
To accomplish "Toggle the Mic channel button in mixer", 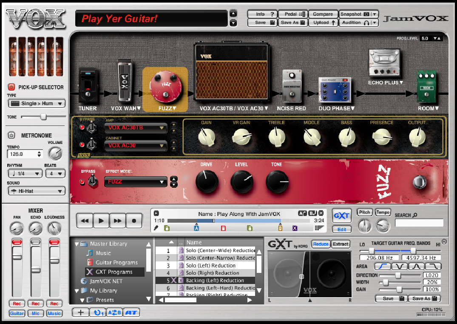I will tap(36, 313).
